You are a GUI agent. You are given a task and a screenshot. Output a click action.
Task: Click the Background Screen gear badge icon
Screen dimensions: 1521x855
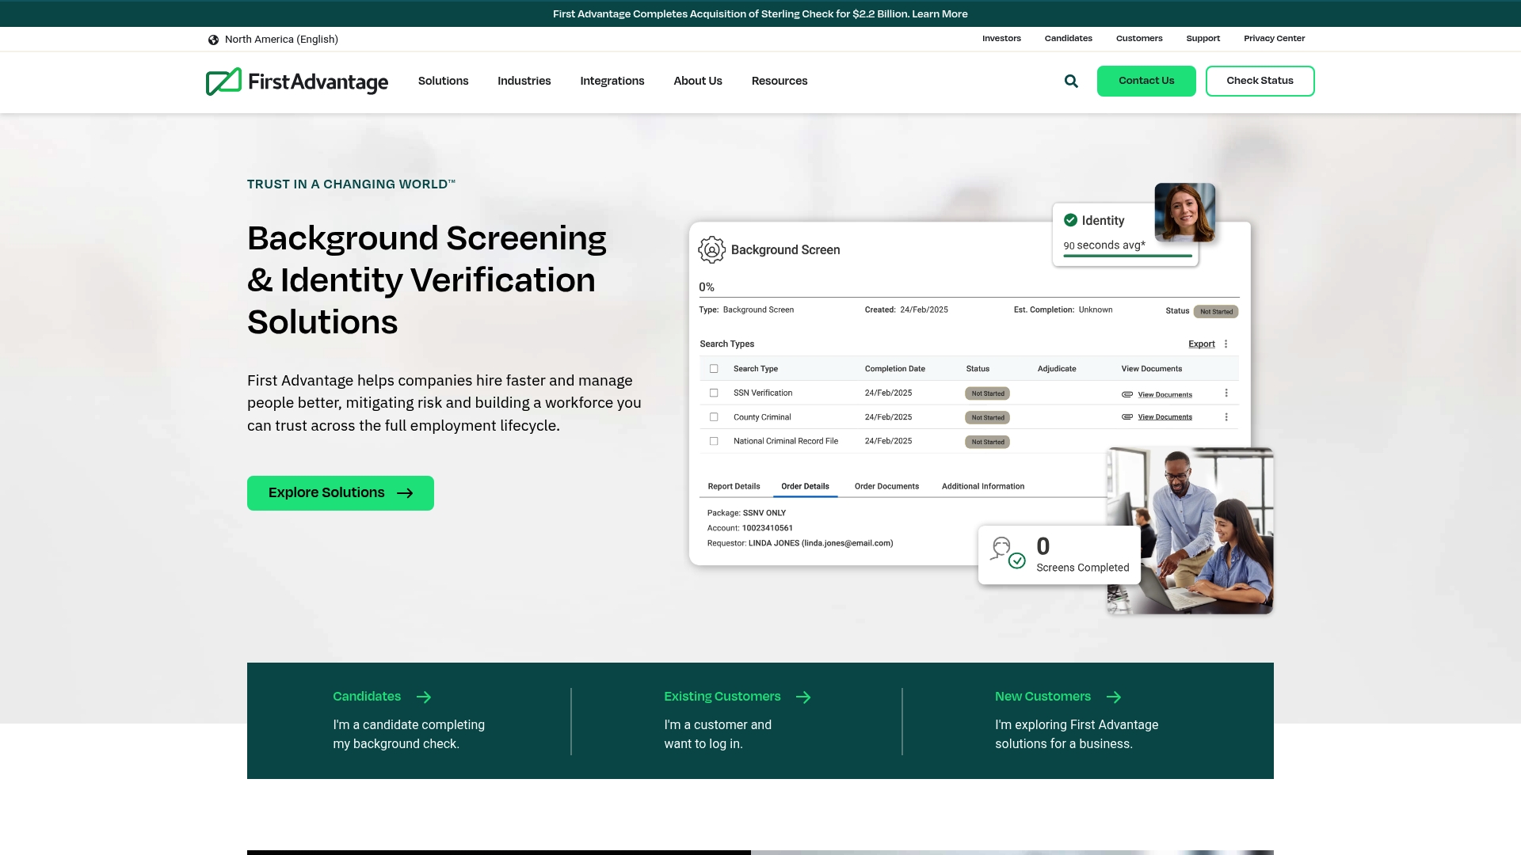coord(711,249)
